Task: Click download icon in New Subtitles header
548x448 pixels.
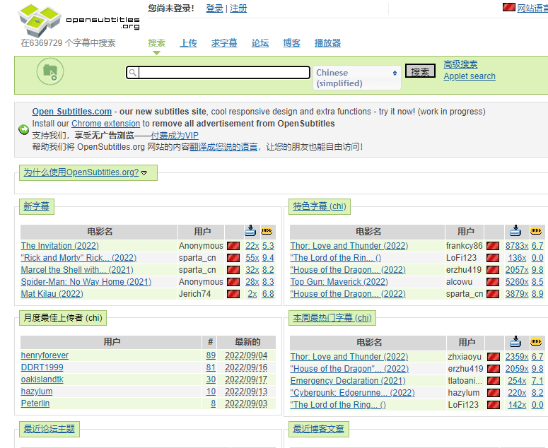Action: [x=250, y=231]
